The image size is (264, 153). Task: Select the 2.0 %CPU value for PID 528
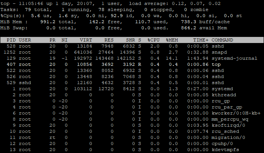tap(155, 46)
